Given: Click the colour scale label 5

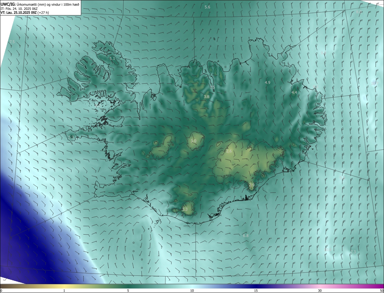Looking at the screenshot, I should pos(128,291).
